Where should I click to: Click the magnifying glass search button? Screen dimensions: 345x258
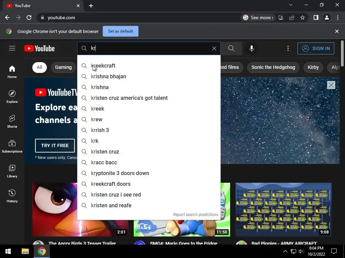231,48
